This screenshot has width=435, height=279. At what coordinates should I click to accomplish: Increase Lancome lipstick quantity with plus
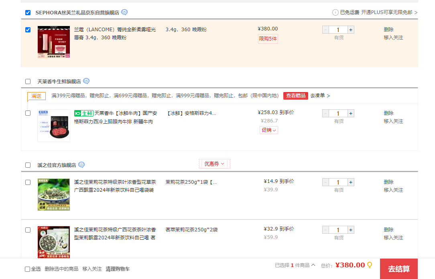[351, 30]
